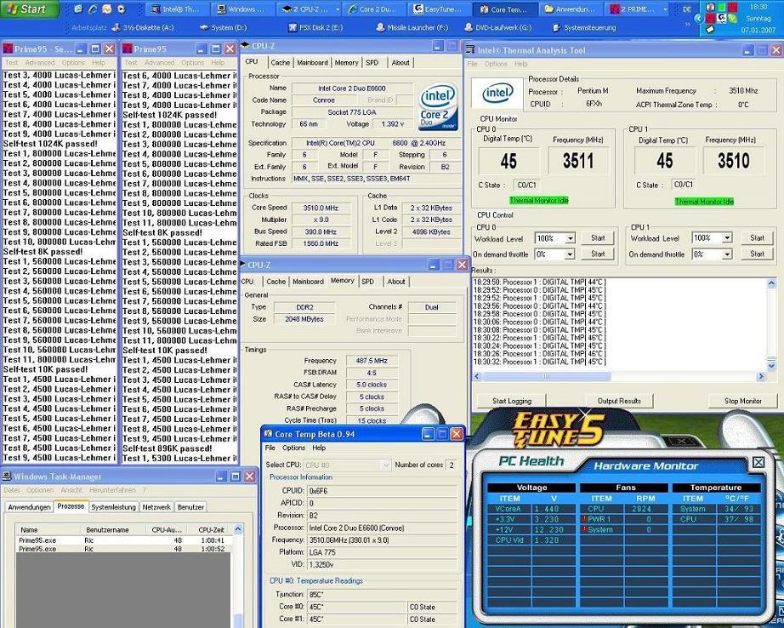Screen dimensions: 784x628
Task: Bring EasyTune taskbar button to front
Action: pos(440,9)
